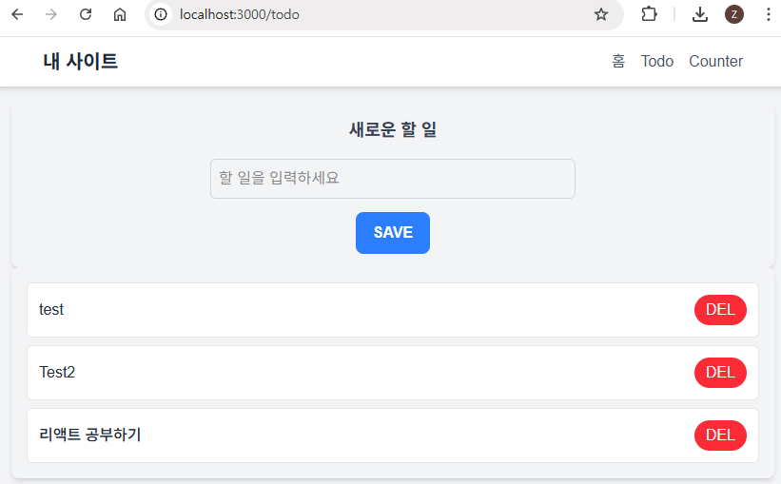
Task: Click the localhost:3000/todo address bar
Action: tap(383, 14)
